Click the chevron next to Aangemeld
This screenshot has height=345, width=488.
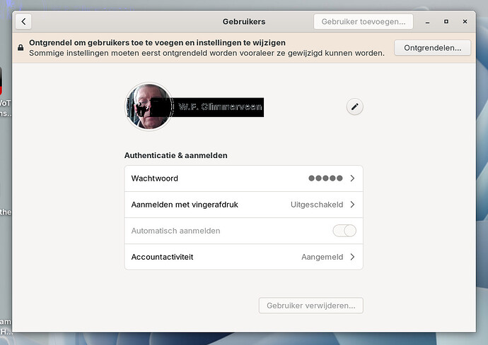coord(352,257)
